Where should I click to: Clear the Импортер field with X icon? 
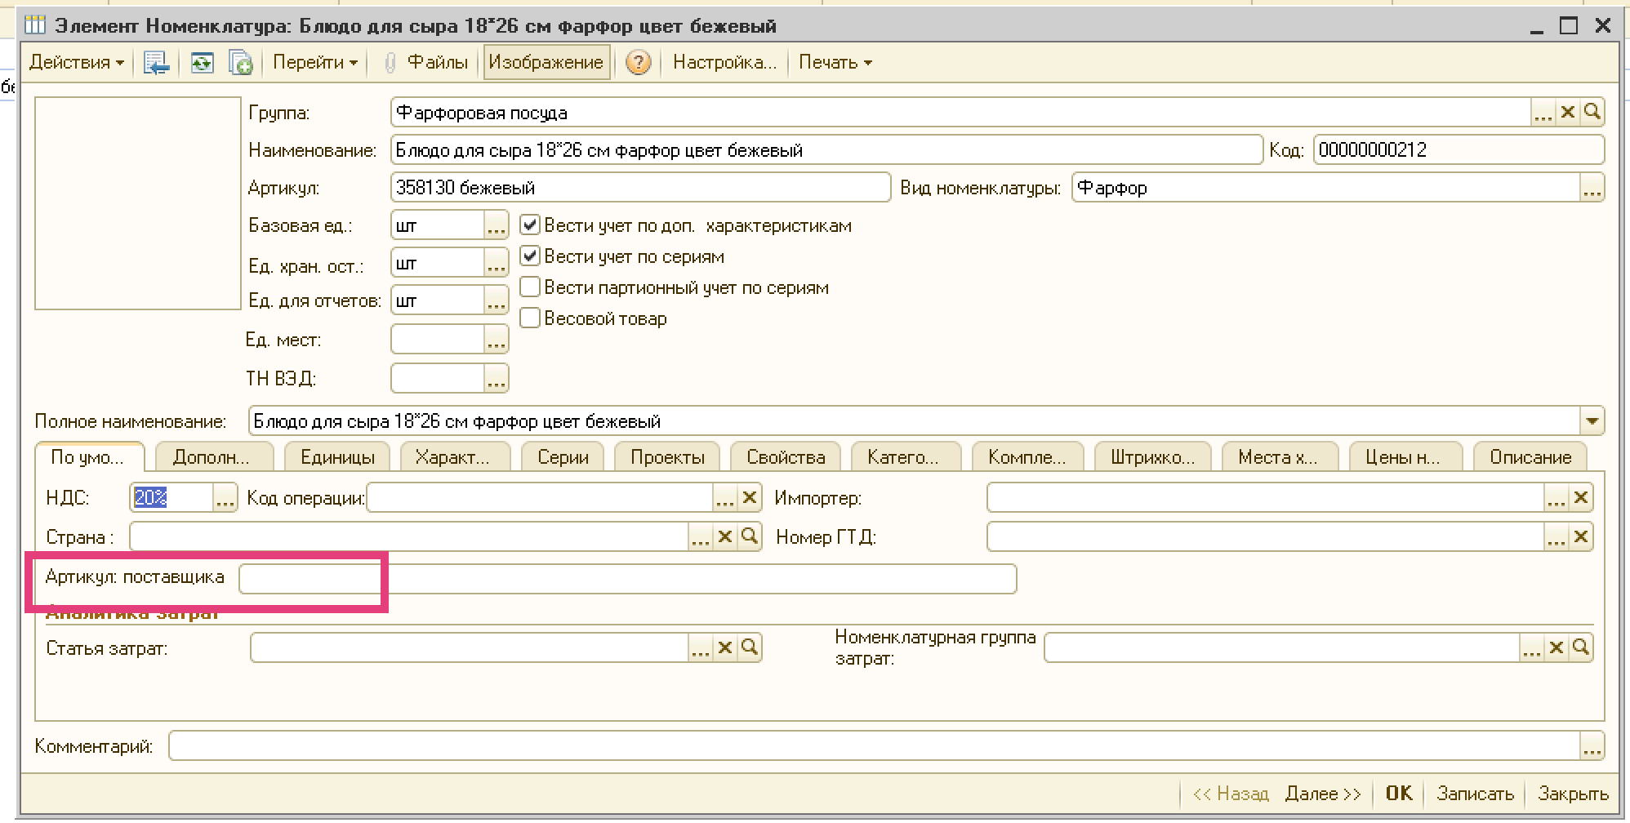(1580, 498)
